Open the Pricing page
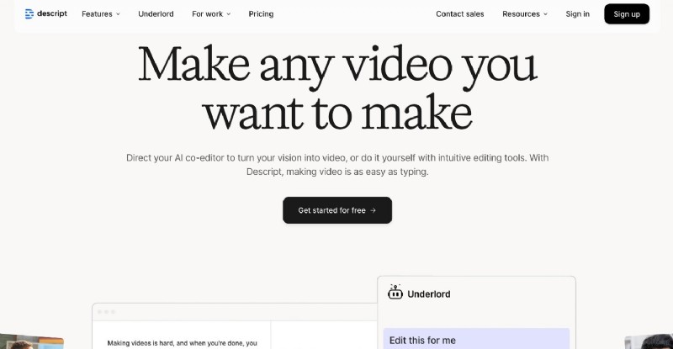The width and height of the screenshot is (673, 349). pyautogui.click(x=261, y=14)
